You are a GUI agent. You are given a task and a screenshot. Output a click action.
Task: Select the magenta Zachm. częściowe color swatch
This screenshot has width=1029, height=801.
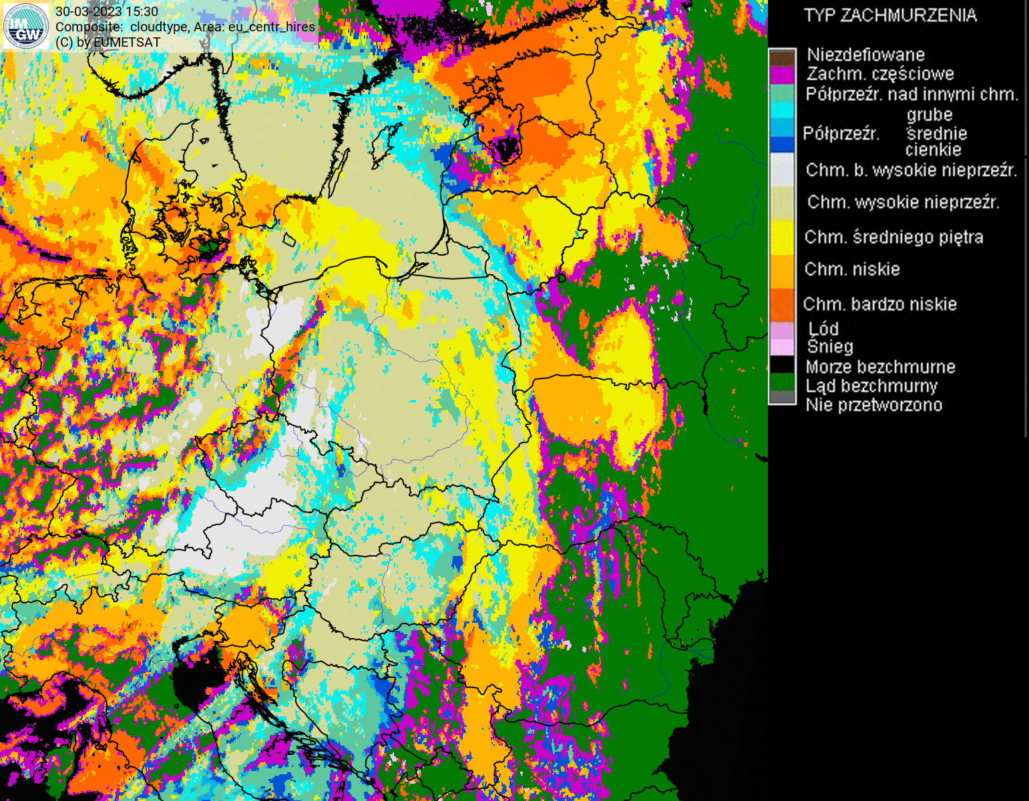(782, 74)
